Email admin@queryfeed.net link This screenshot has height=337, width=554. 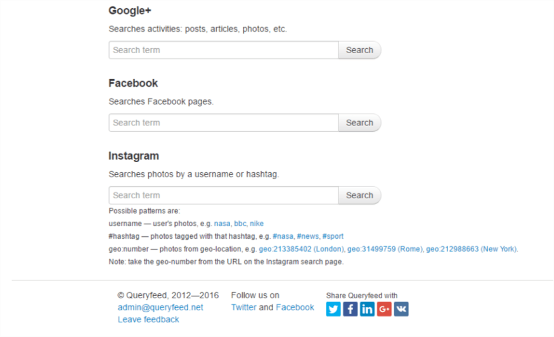coord(160,307)
